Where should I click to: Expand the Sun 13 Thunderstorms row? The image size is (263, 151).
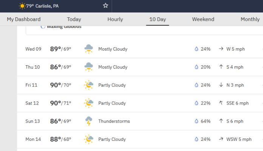[140, 121]
